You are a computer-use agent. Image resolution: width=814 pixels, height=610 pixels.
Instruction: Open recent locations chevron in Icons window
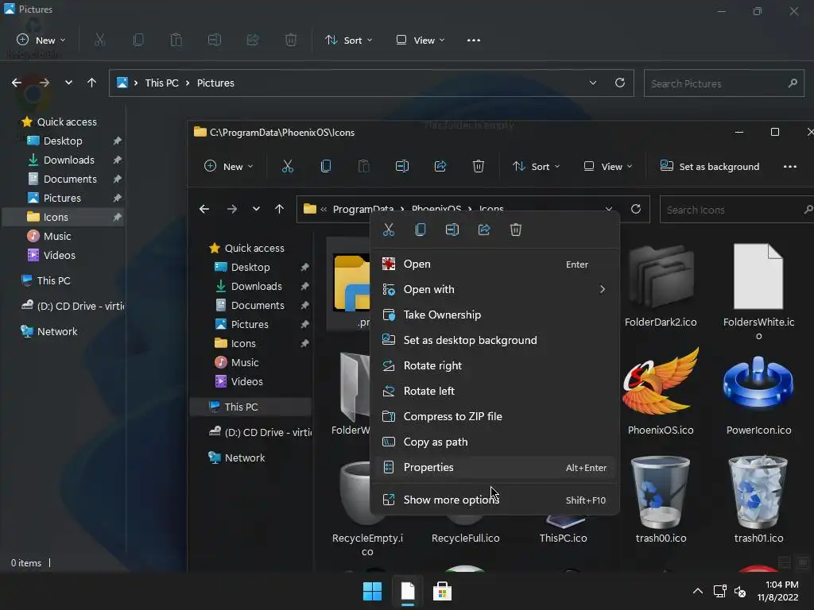click(x=256, y=209)
